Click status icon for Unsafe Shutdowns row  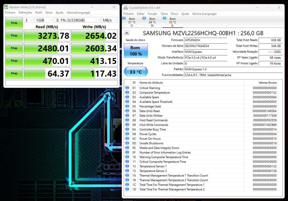point(127,143)
